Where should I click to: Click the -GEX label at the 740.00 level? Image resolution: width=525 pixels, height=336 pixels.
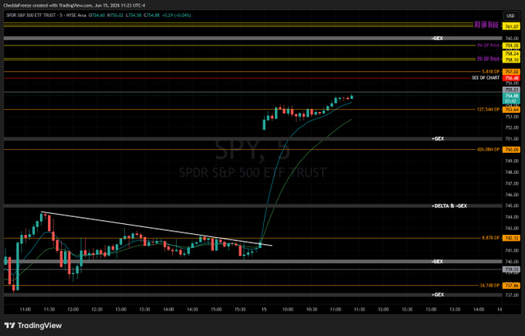pyautogui.click(x=437, y=261)
